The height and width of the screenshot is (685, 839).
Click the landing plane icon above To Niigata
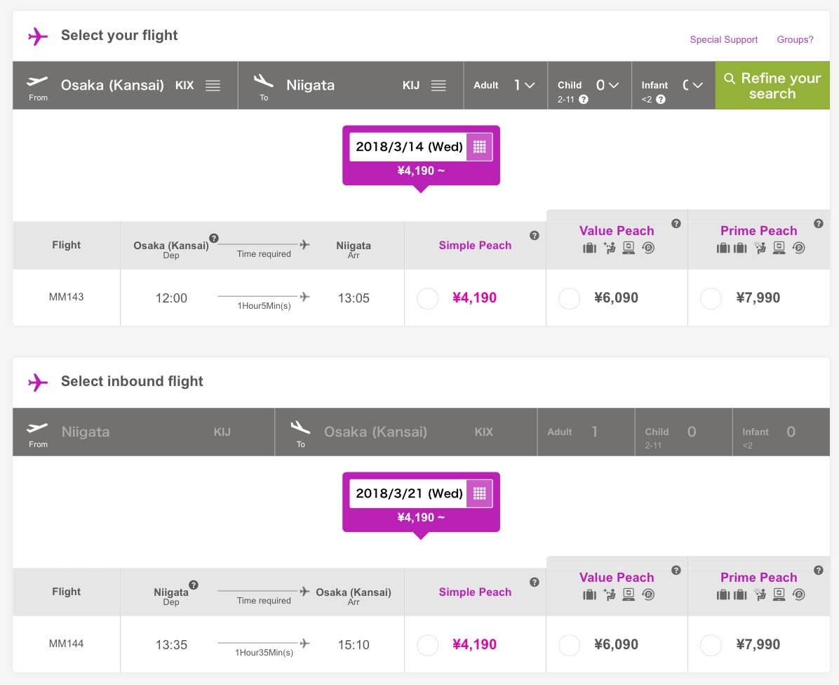263,81
